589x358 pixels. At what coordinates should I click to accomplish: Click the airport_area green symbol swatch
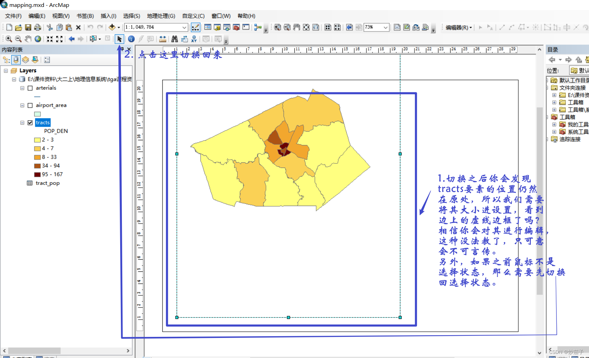(37, 114)
